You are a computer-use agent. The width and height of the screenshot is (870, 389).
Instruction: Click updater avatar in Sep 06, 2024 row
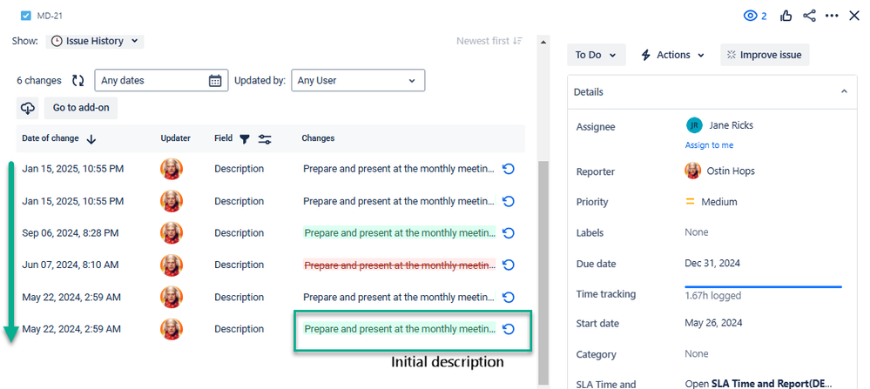(x=172, y=233)
